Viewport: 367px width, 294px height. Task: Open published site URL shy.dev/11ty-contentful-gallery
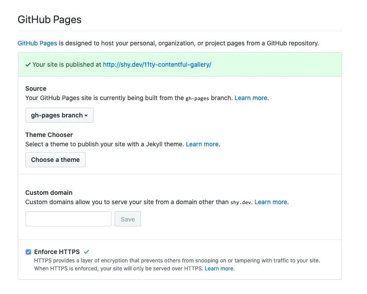(x=157, y=64)
